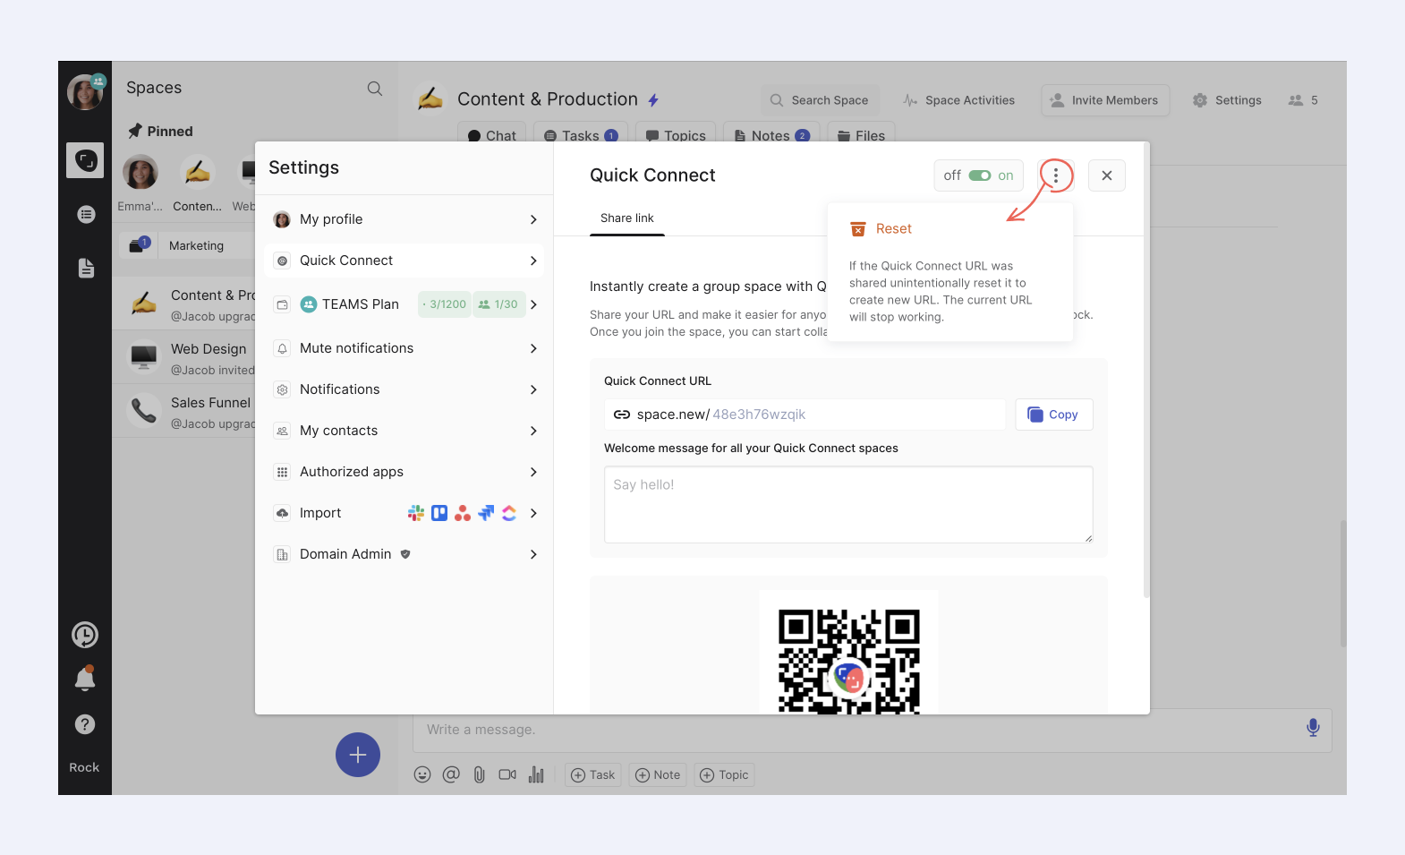Image resolution: width=1405 pixels, height=855 pixels.
Task: Copy the Quick Connect URL
Action: (1054, 415)
